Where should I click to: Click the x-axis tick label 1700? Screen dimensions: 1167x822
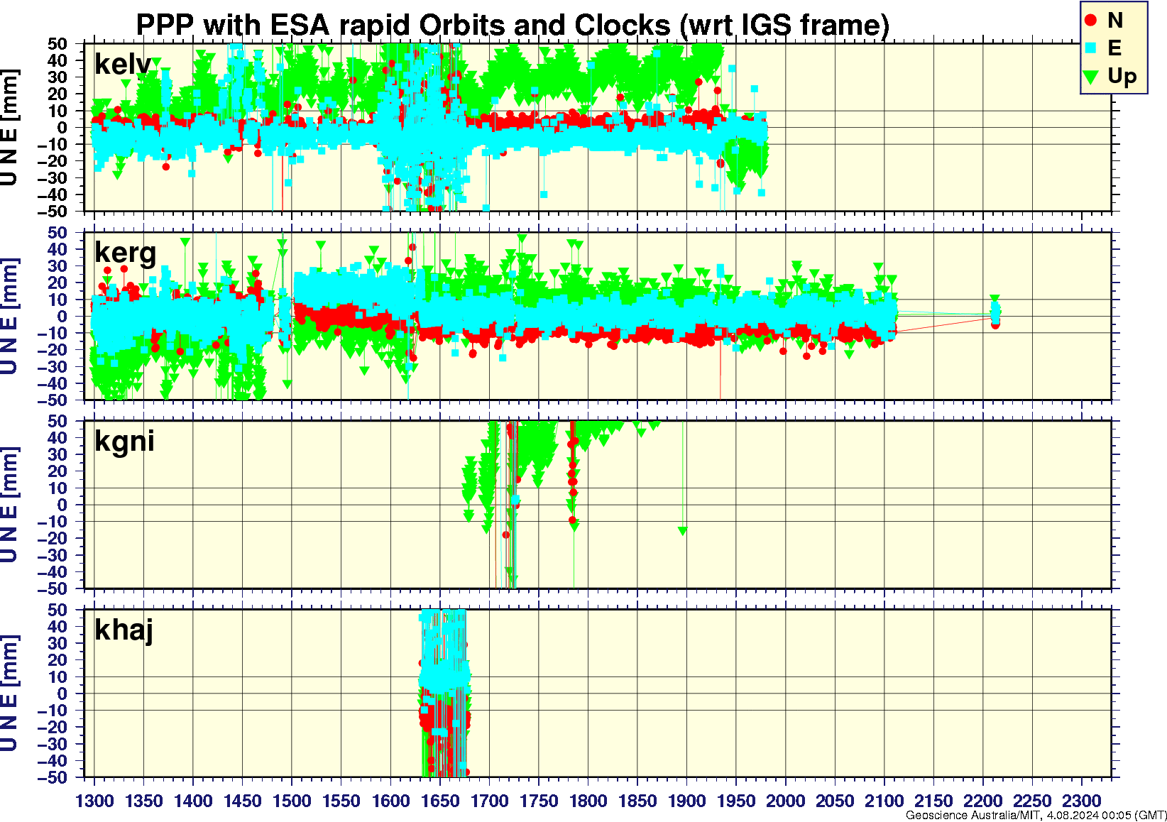pyautogui.click(x=489, y=801)
